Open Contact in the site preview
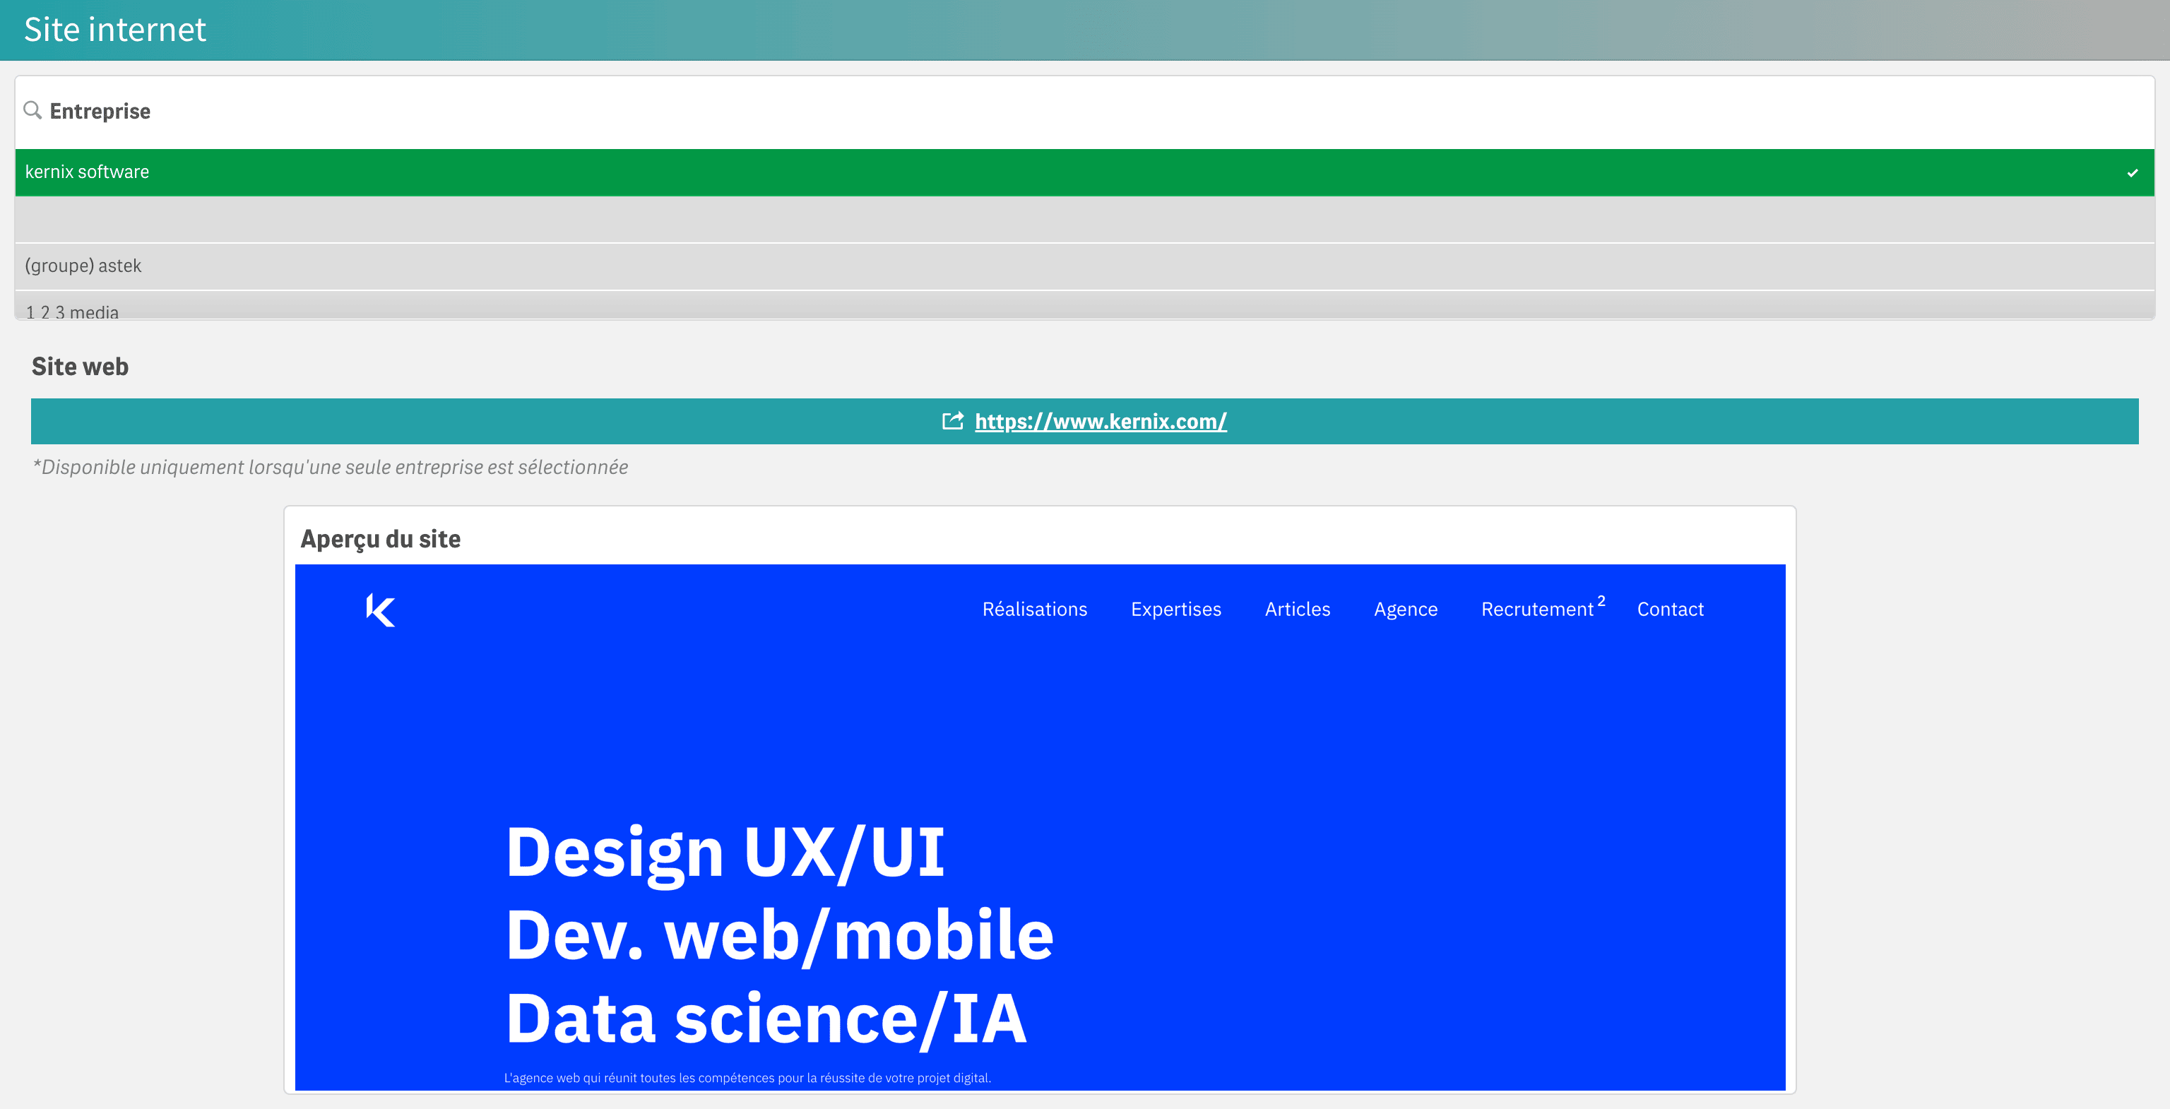Image resolution: width=2170 pixels, height=1109 pixels. (1670, 609)
